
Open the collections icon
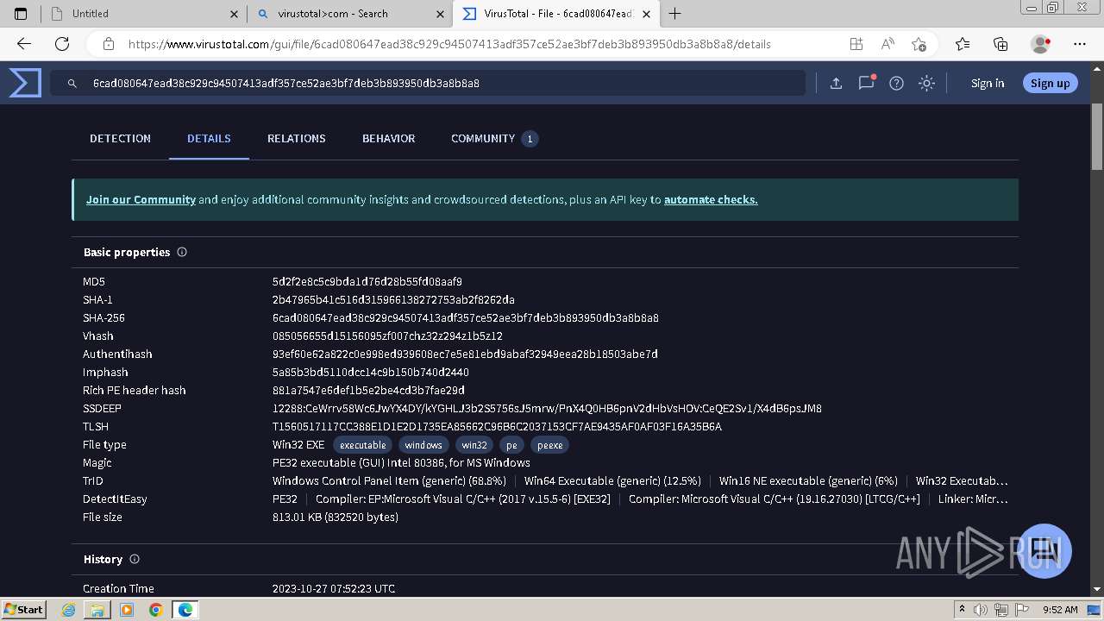tap(1000, 44)
